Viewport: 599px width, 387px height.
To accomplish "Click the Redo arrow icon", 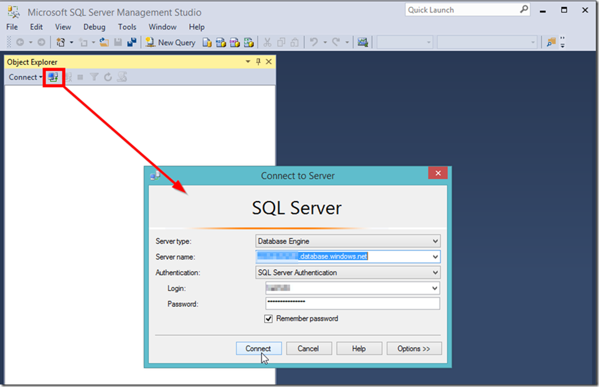I will click(x=336, y=43).
